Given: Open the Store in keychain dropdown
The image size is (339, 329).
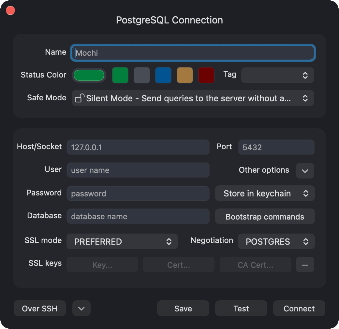Looking at the screenshot, I should click(x=265, y=193).
